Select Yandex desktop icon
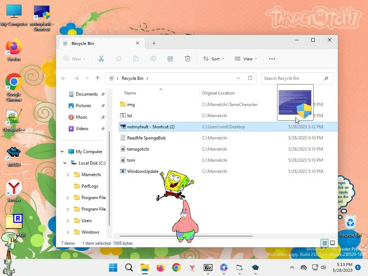This screenshot has width=368, height=276. tap(14, 190)
